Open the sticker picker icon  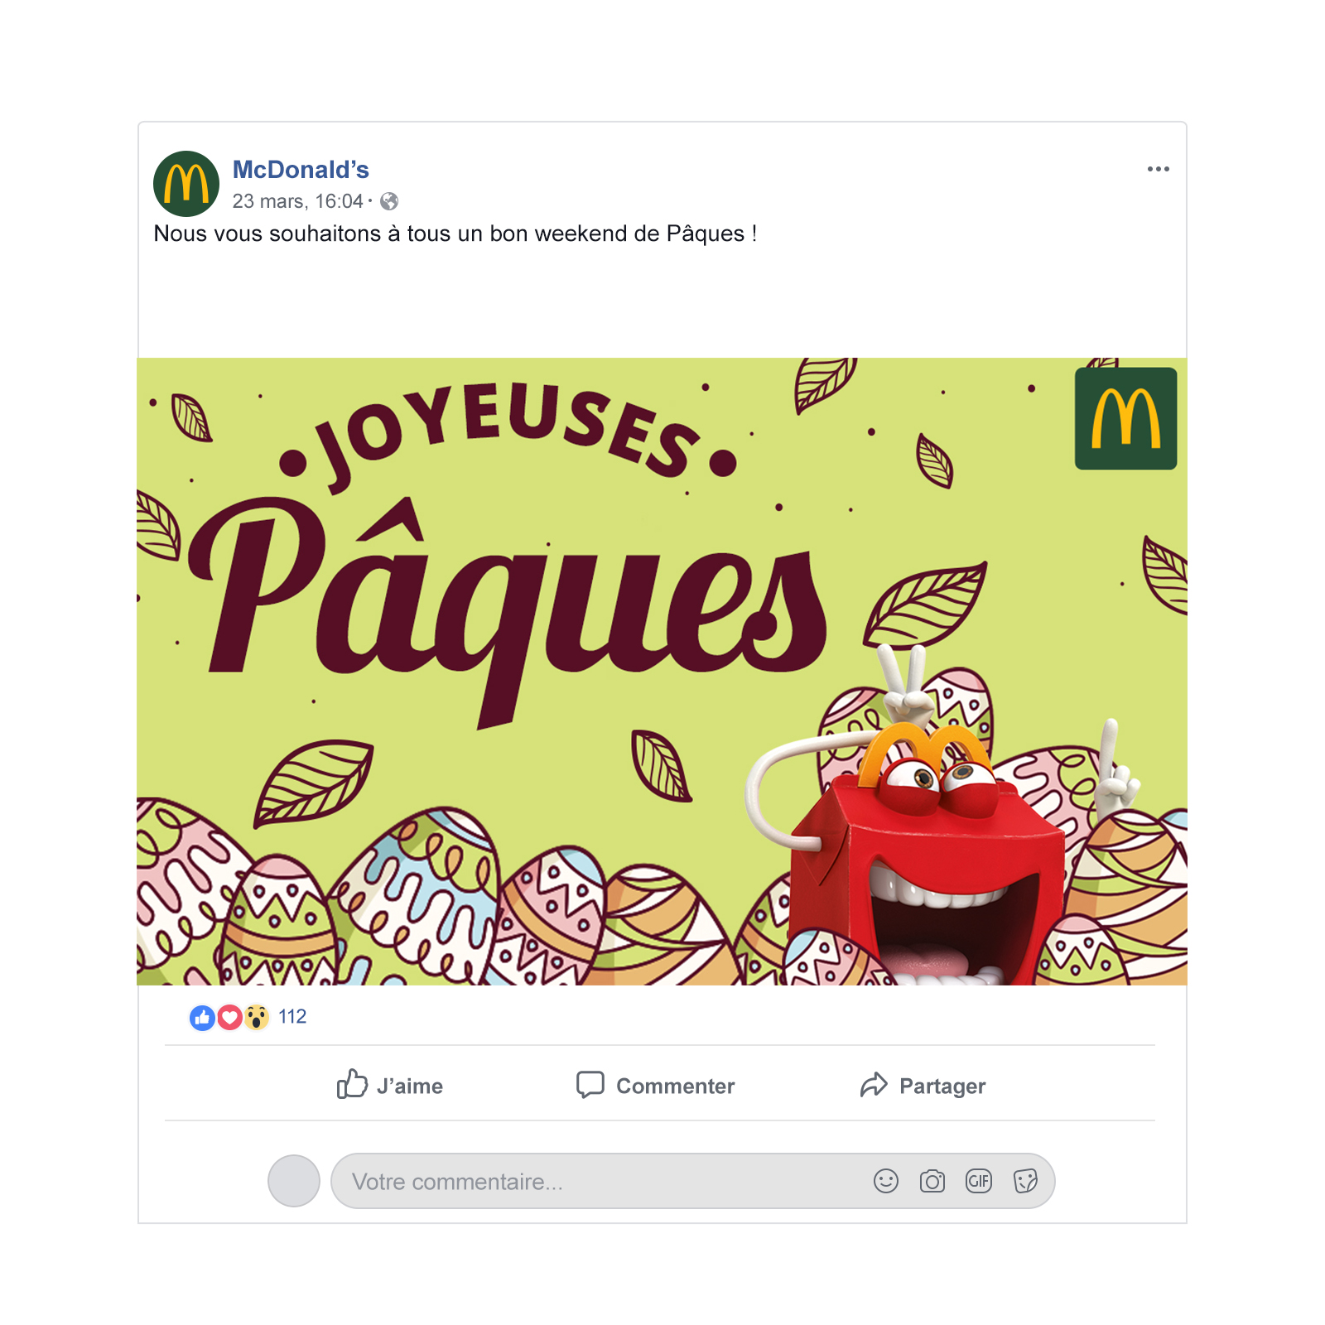coord(1025,1181)
